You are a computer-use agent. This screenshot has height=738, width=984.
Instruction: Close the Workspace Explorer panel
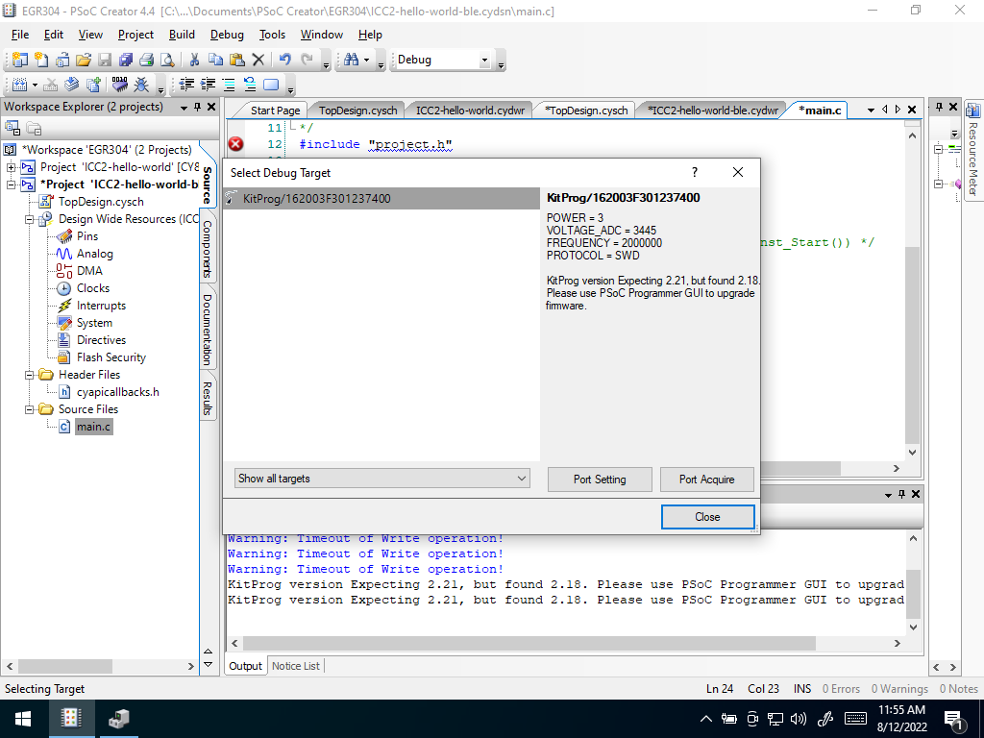tap(211, 107)
